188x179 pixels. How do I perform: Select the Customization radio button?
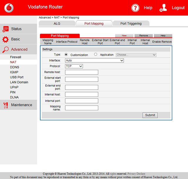(66, 55)
